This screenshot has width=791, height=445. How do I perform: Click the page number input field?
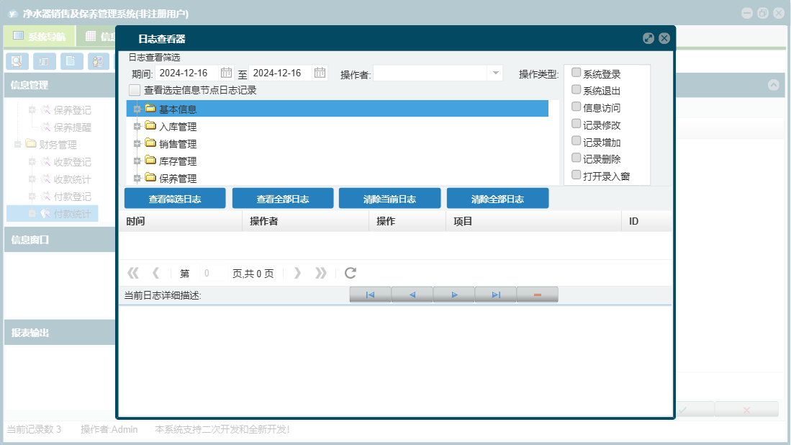click(213, 274)
